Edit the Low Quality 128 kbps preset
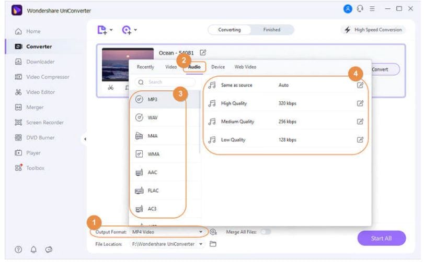The image size is (424, 262). (360, 140)
